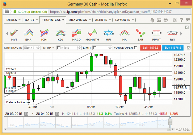Click the timeline range slider handle

click(170, 122)
